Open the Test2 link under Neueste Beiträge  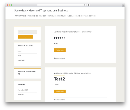pos(20,56)
